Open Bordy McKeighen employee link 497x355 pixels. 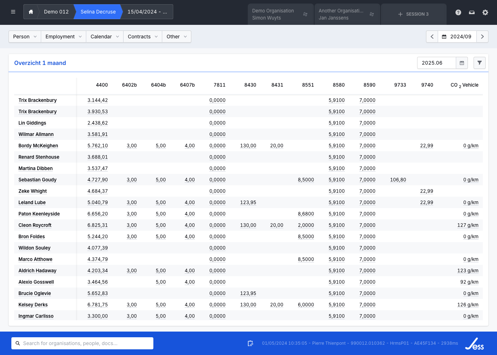[x=38, y=146]
